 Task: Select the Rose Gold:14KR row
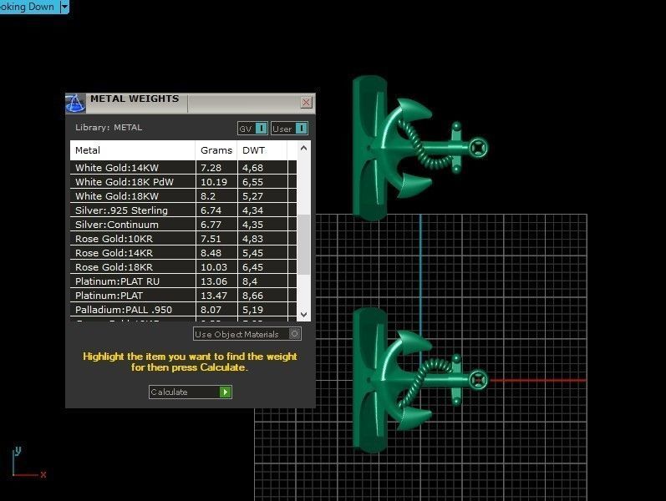(x=183, y=253)
